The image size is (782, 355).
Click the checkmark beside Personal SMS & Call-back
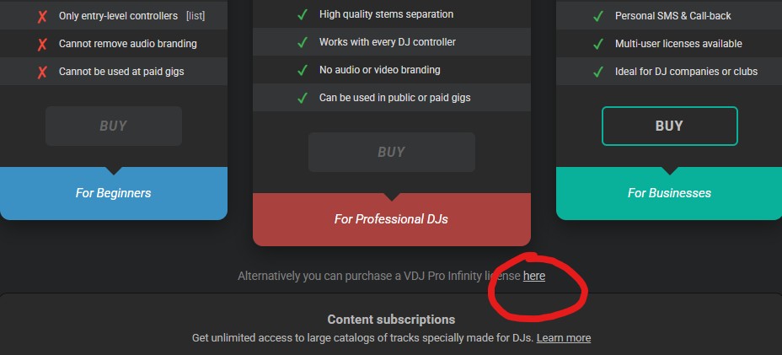coord(598,16)
